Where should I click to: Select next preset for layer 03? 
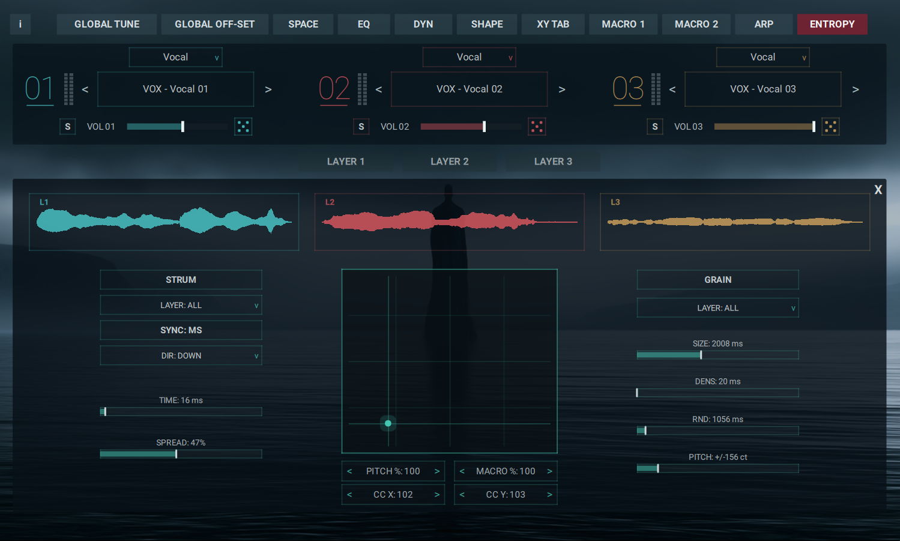coord(856,89)
